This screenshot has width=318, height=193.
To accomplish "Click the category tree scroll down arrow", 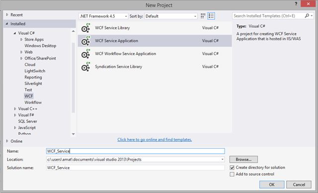I will (74, 134).
